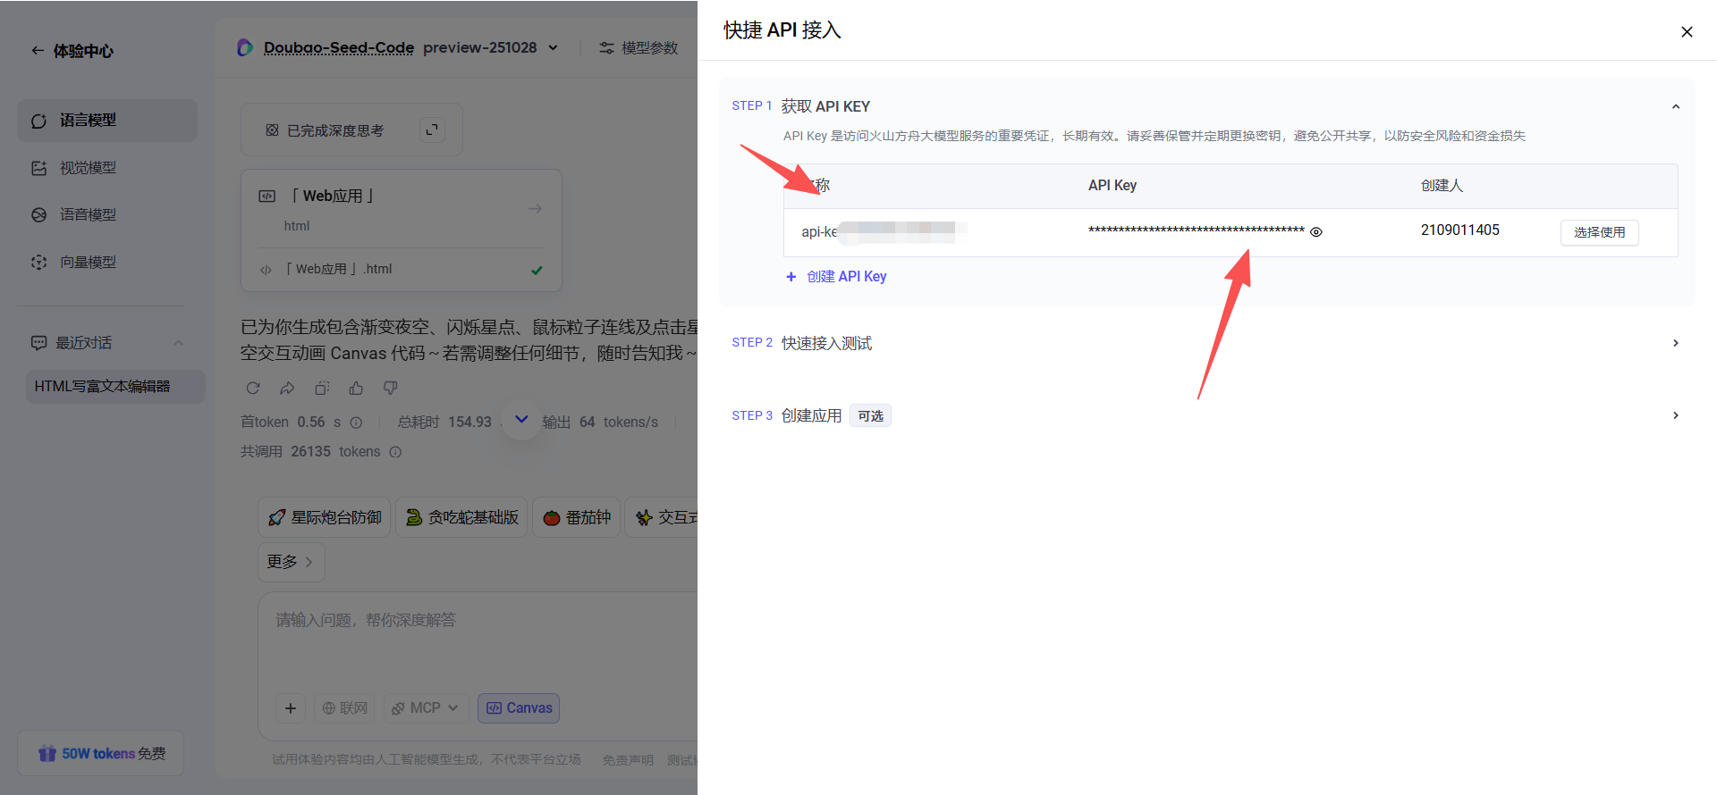Click the round scroll-to-bottom chevron button

coord(521,420)
